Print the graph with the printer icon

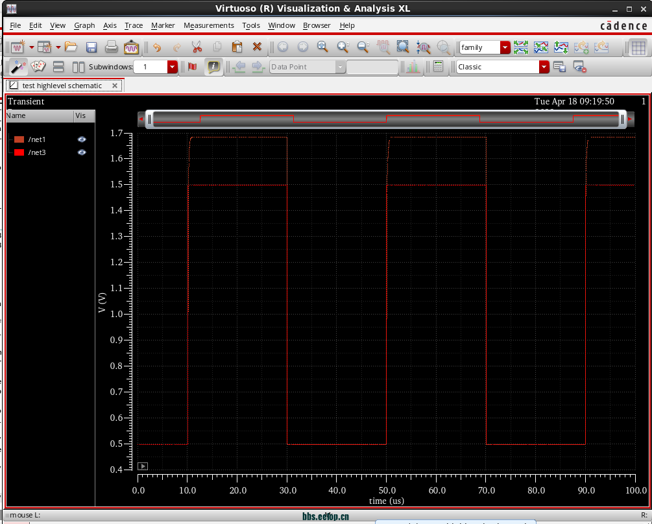111,47
